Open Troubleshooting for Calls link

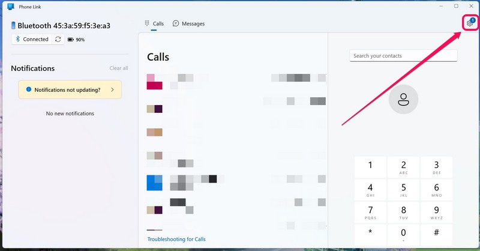pos(176,239)
